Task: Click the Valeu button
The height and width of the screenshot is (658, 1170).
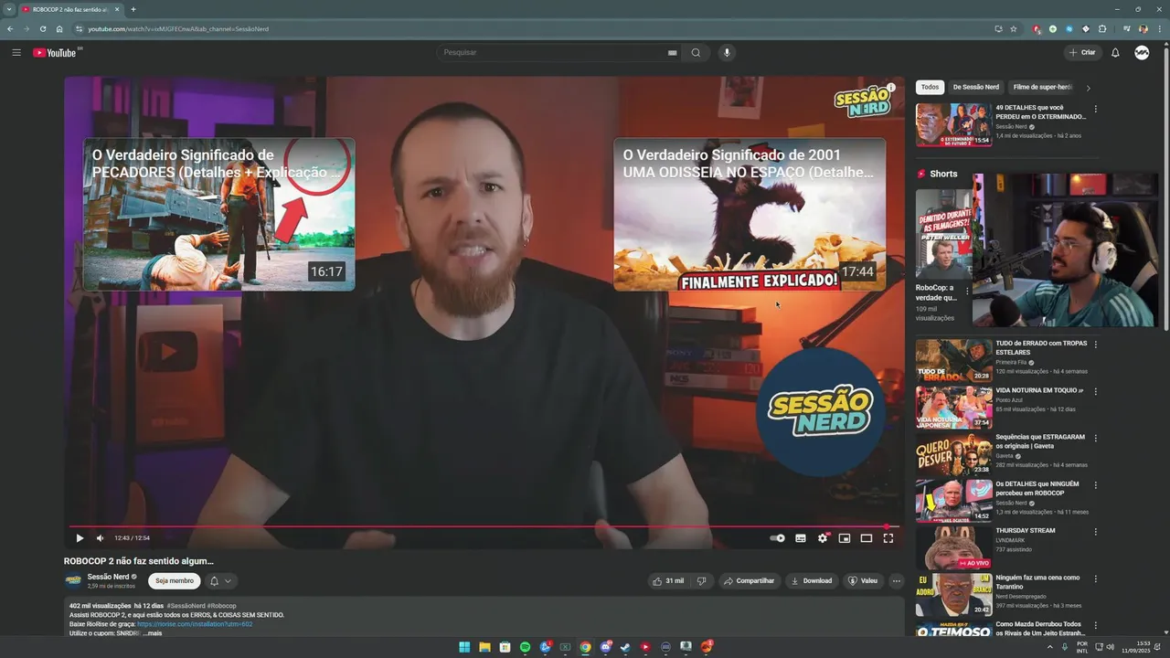Action: pyautogui.click(x=863, y=580)
